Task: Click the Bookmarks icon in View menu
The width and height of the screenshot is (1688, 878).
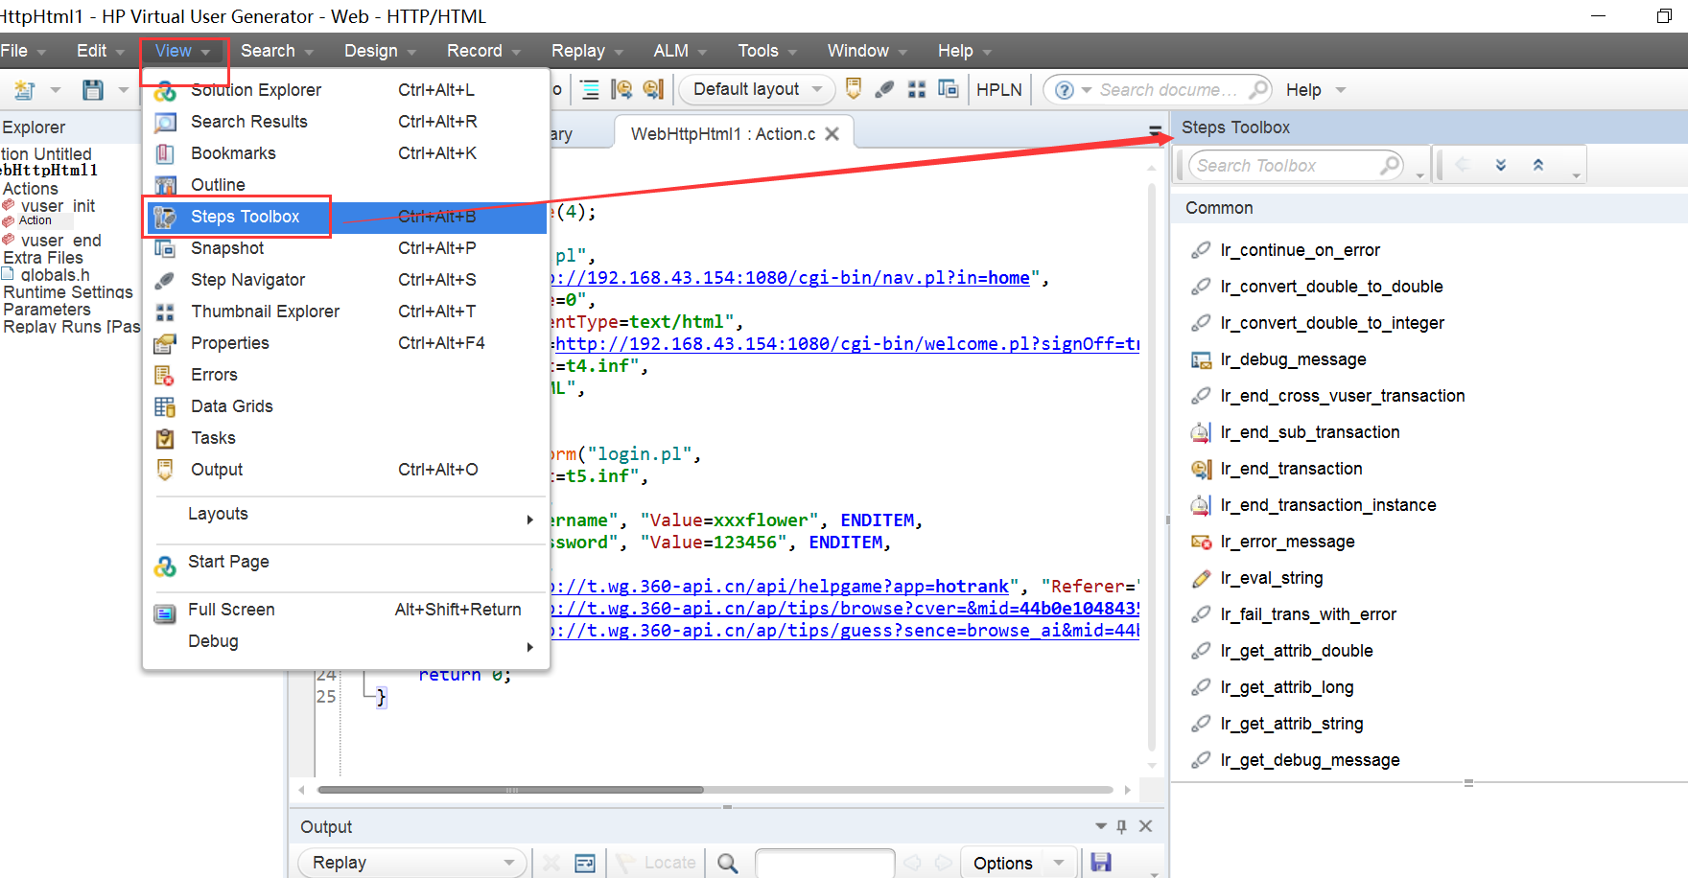Action: pos(165,153)
